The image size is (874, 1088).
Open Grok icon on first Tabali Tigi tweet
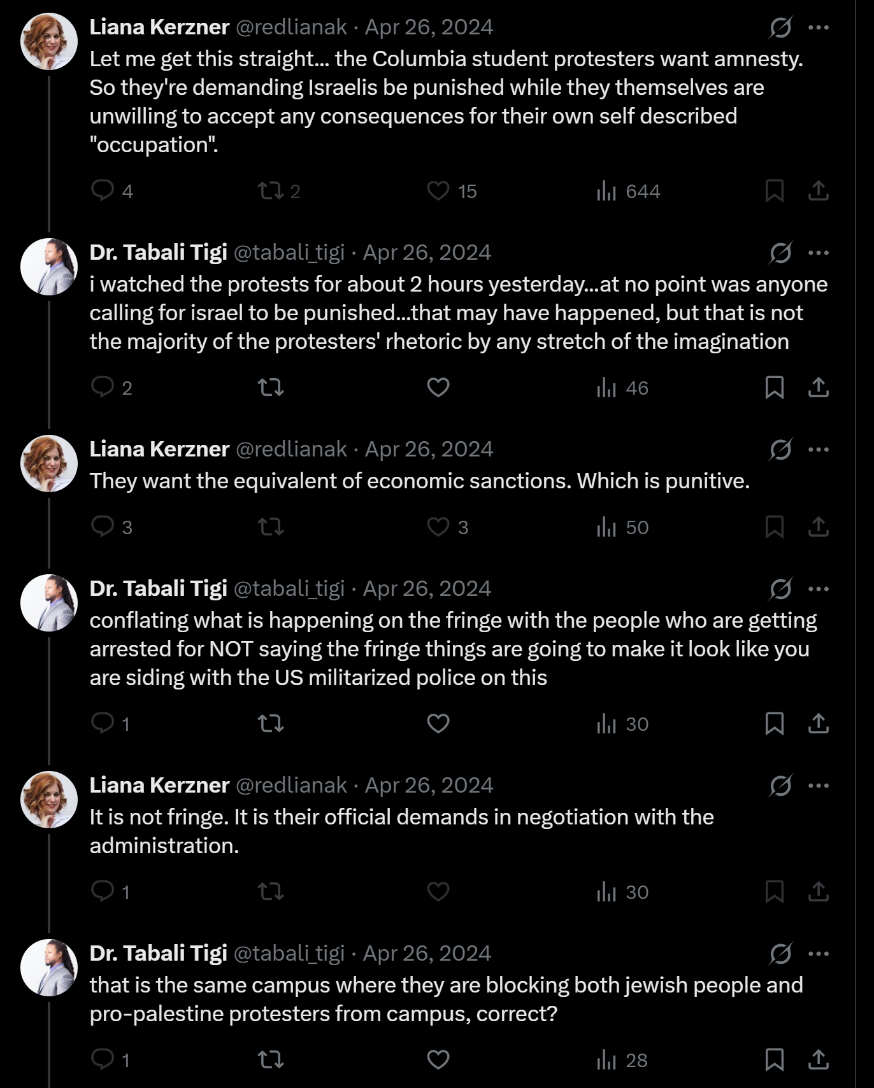point(780,253)
